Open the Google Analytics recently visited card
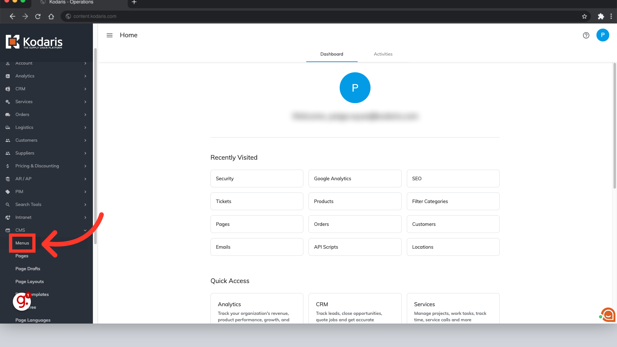617x347 pixels. pos(355,179)
